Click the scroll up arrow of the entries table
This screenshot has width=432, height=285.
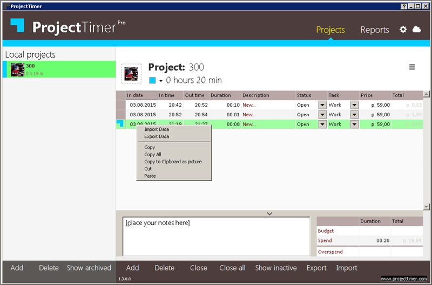426,94
